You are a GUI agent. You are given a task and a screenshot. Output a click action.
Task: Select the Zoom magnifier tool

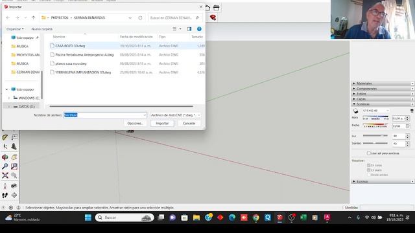[5, 166]
